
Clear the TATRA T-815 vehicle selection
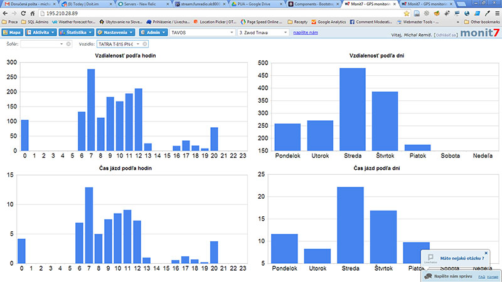[x=146, y=44]
